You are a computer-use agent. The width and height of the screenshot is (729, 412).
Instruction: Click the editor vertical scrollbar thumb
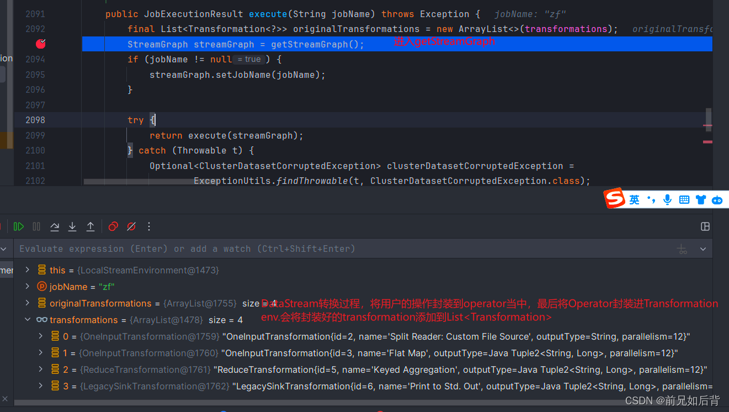[x=709, y=119]
